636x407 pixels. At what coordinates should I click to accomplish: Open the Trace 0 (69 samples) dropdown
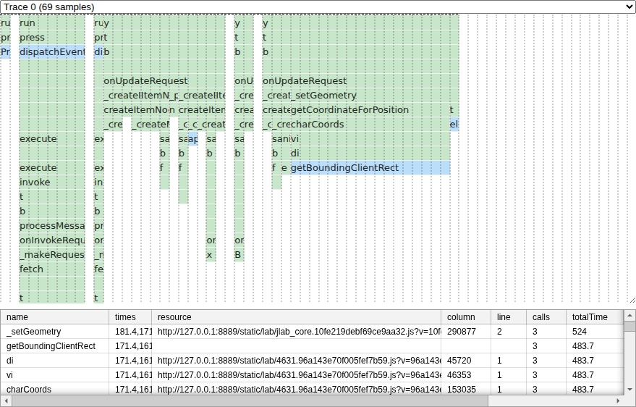(318, 7)
